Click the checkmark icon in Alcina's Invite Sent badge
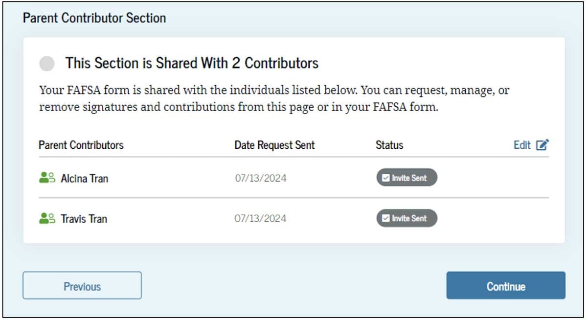Screen dimensions: 587x320 pos(385,178)
